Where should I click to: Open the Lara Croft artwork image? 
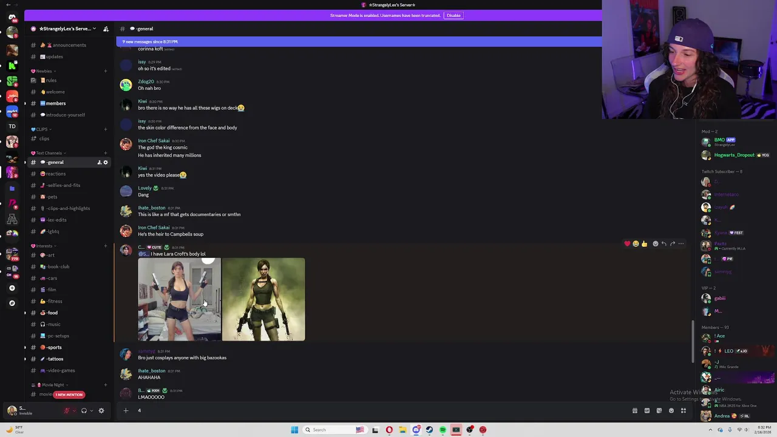click(263, 299)
